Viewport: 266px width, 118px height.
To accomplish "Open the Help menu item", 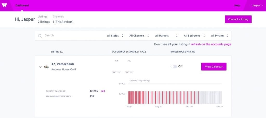I will 237,5.
